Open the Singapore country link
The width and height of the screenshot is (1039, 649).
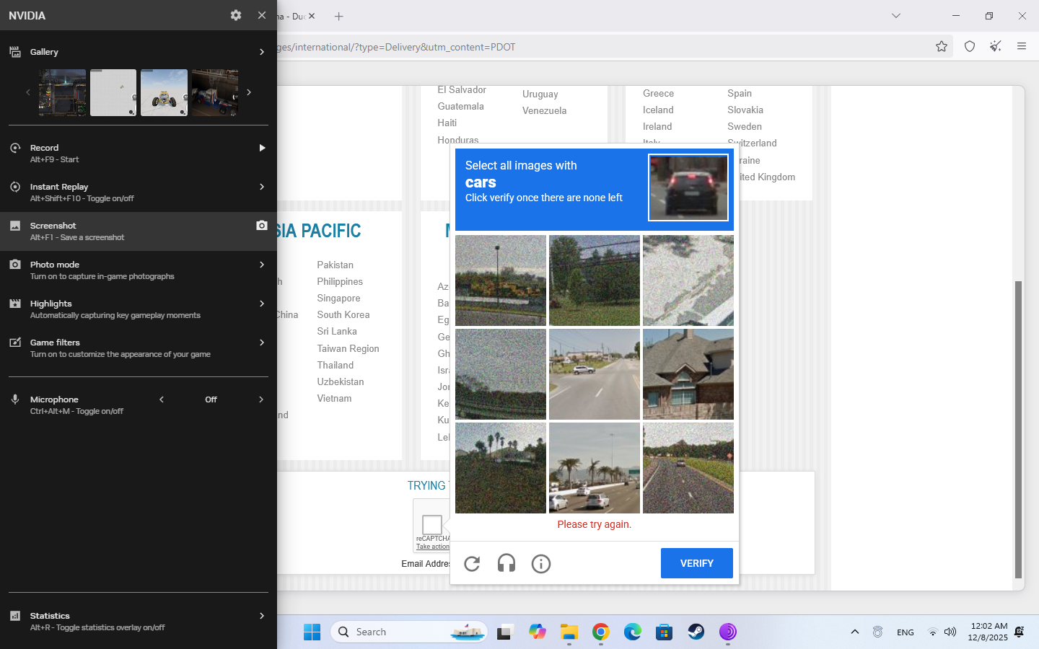coord(338,299)
